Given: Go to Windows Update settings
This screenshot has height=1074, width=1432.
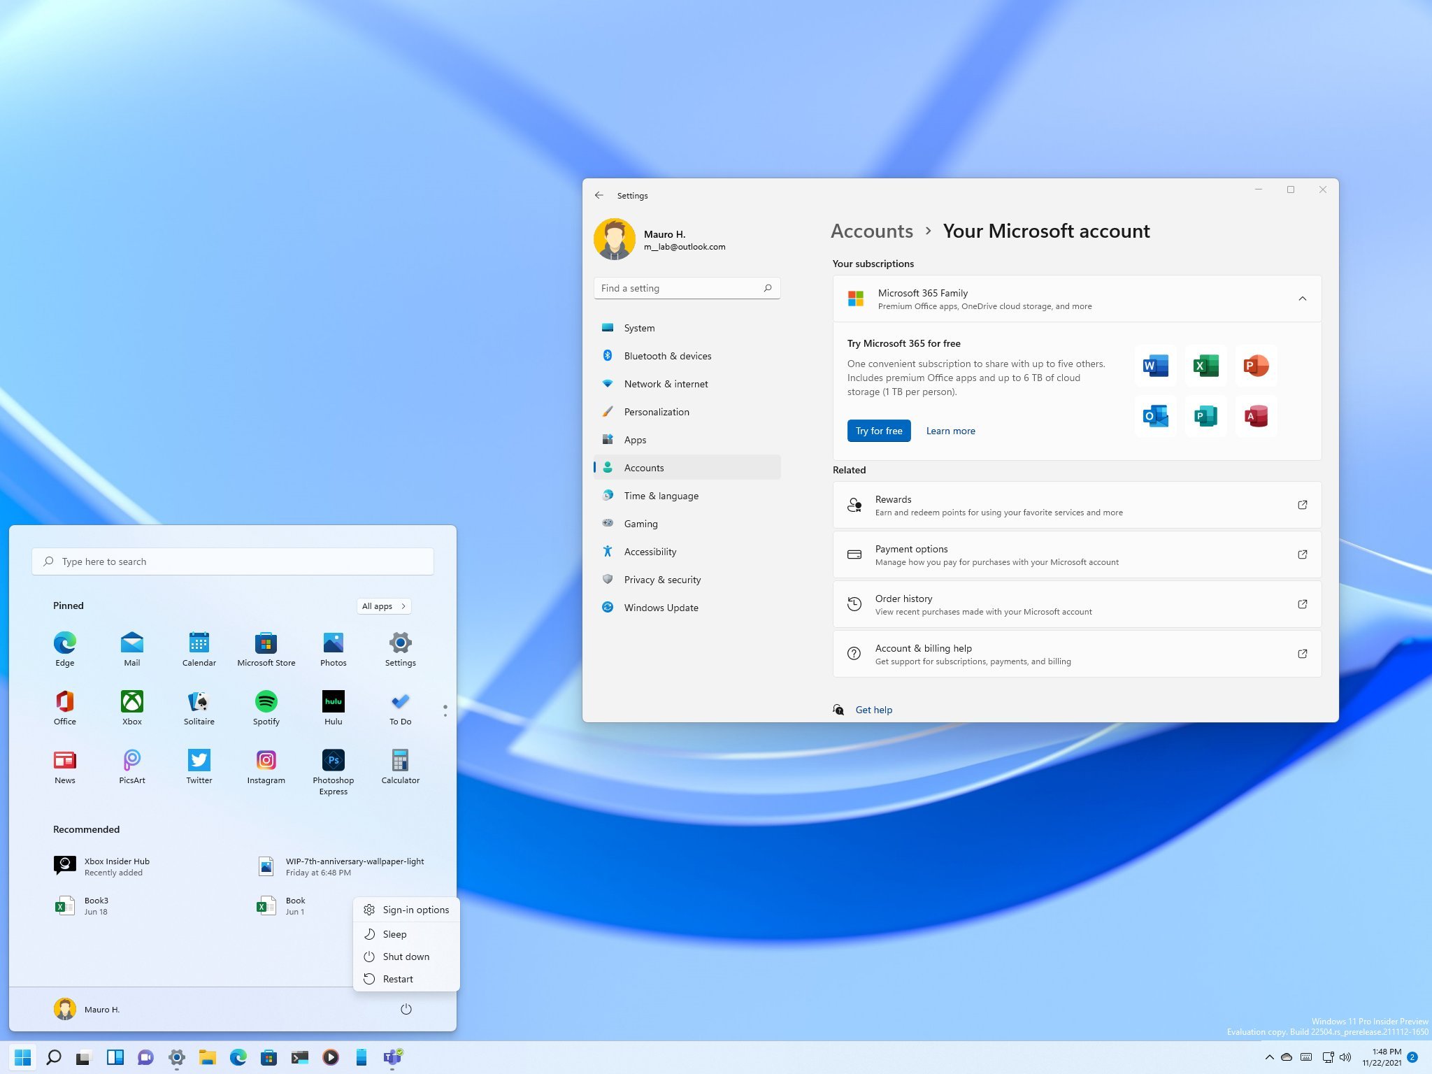Looking at the screenshot, I should click(x=661, y=608).
